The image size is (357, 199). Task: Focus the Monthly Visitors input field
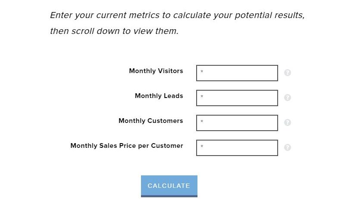(237, 73)
